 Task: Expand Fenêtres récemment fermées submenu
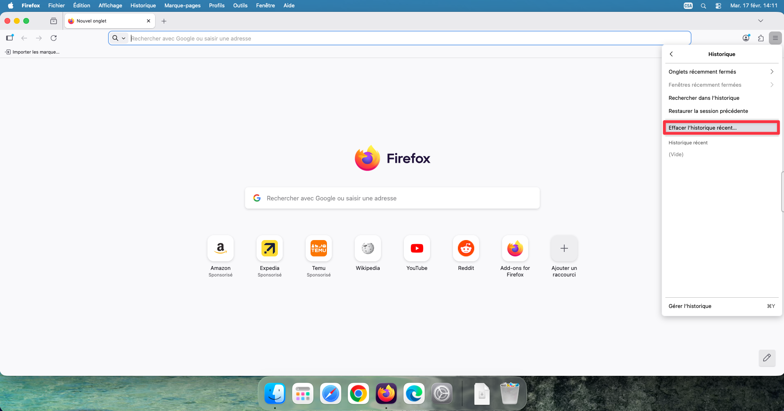point(722,85)
